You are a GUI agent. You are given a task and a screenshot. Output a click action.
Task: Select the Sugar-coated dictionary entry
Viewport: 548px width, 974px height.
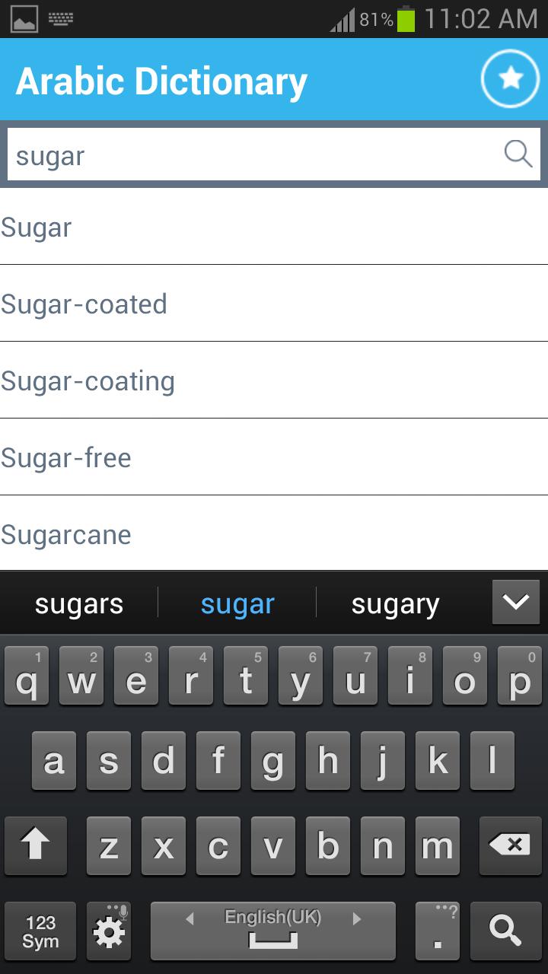coord(274,304)
